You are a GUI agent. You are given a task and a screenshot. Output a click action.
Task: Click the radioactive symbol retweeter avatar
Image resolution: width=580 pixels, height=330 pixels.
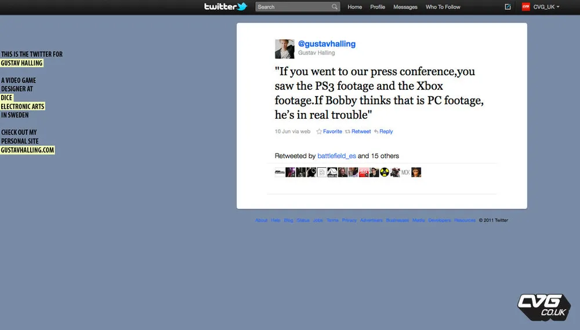(385, 172)
